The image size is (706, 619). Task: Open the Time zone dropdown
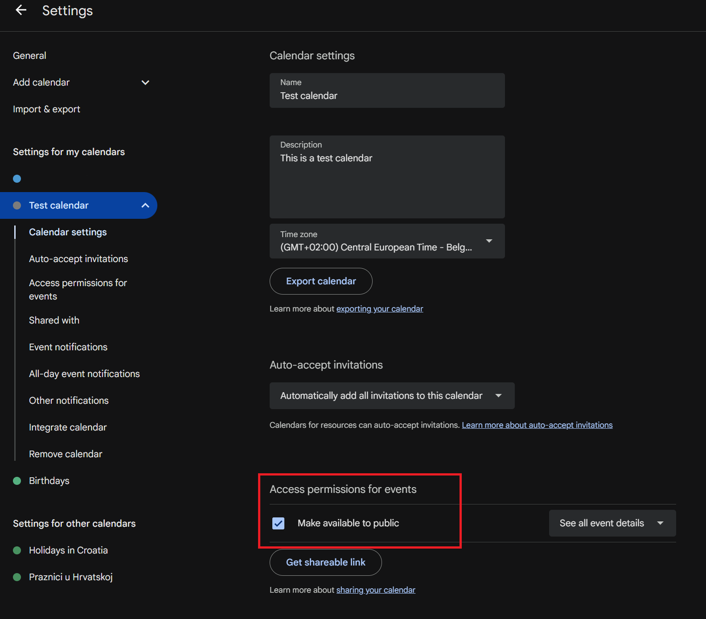(x=387, y=241)
